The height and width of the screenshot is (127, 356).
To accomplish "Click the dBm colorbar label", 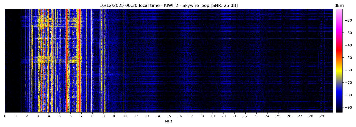I will 339,6.
